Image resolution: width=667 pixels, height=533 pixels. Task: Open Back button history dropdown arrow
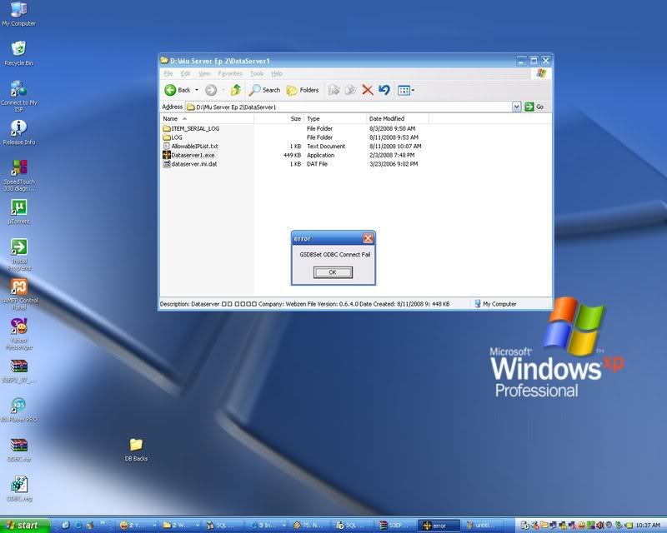pyautogui.click(x=198, y=90)
